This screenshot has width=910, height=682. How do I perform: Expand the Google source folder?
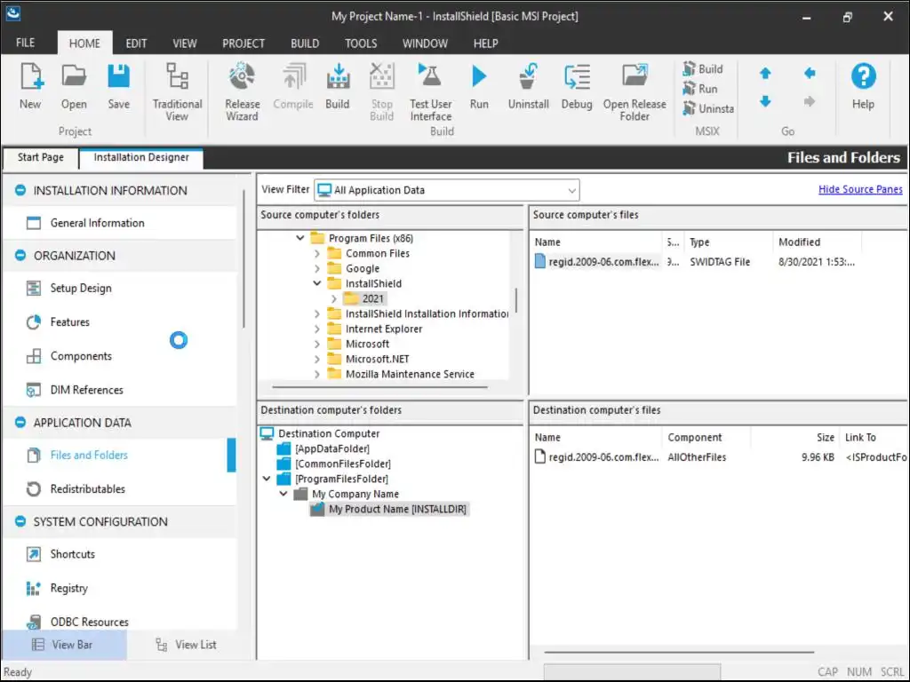[x=317, y=268]
